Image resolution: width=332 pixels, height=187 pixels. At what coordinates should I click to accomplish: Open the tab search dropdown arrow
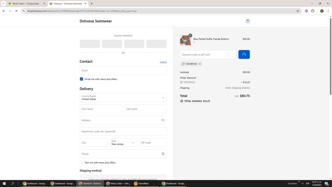point(4,4)
